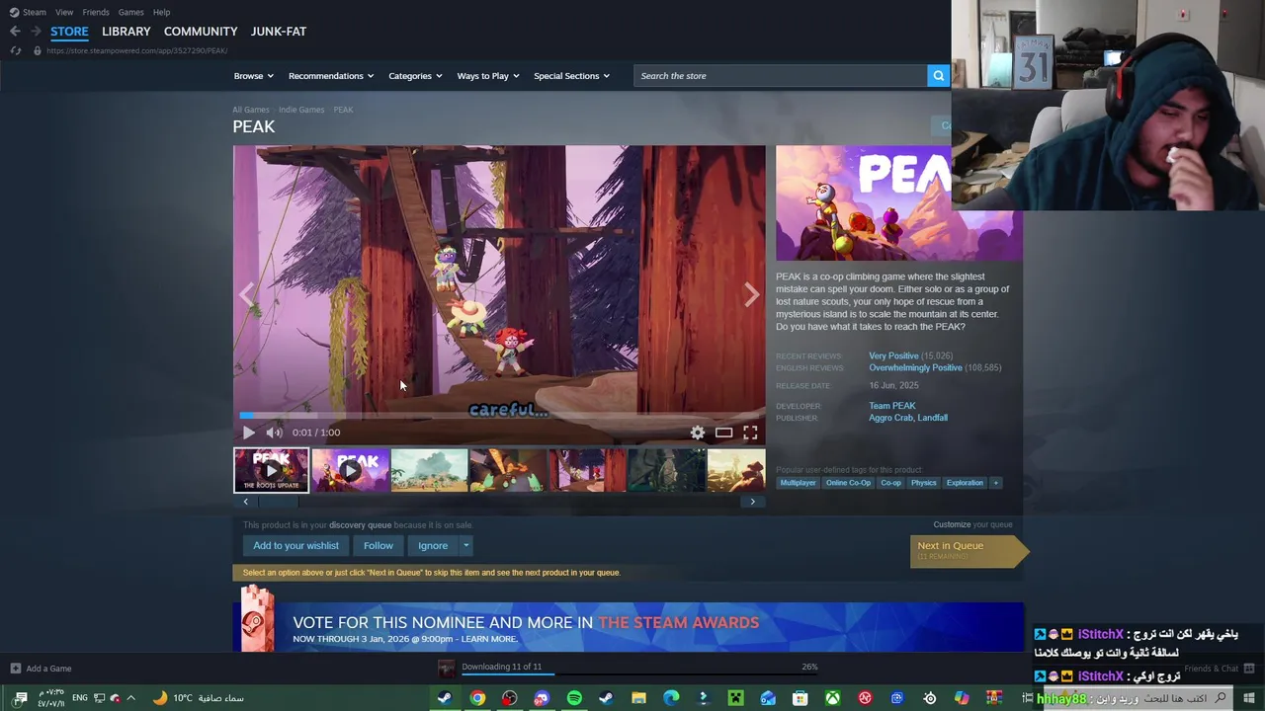Open the View menu

point(64,12)
